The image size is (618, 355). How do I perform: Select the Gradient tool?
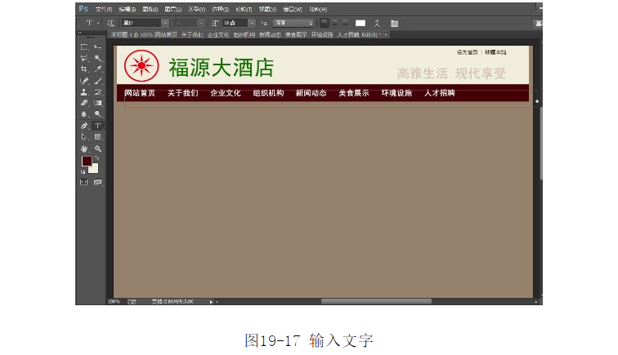click(98, 103)
